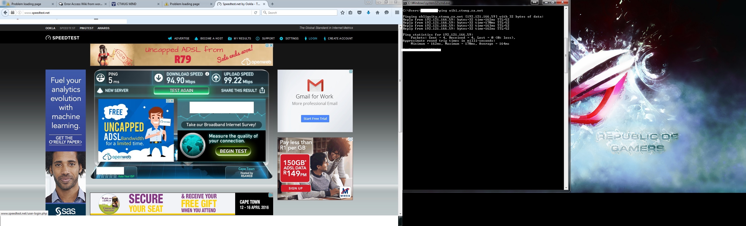Switch to the CTWUG WIND tab
The image size is (746, 226).
[x=136, y=4]
